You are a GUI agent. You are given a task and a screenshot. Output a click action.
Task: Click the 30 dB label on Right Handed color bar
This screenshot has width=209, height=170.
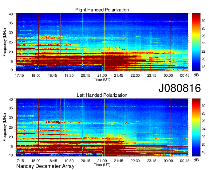[203, 21]
